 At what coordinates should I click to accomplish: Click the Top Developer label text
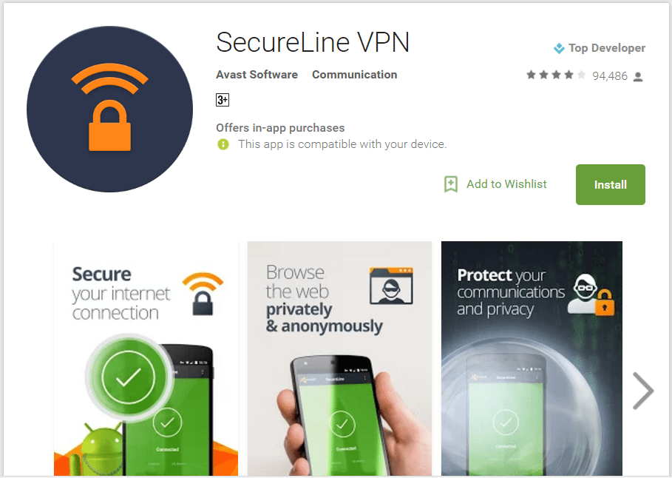(x=607, y=48)
